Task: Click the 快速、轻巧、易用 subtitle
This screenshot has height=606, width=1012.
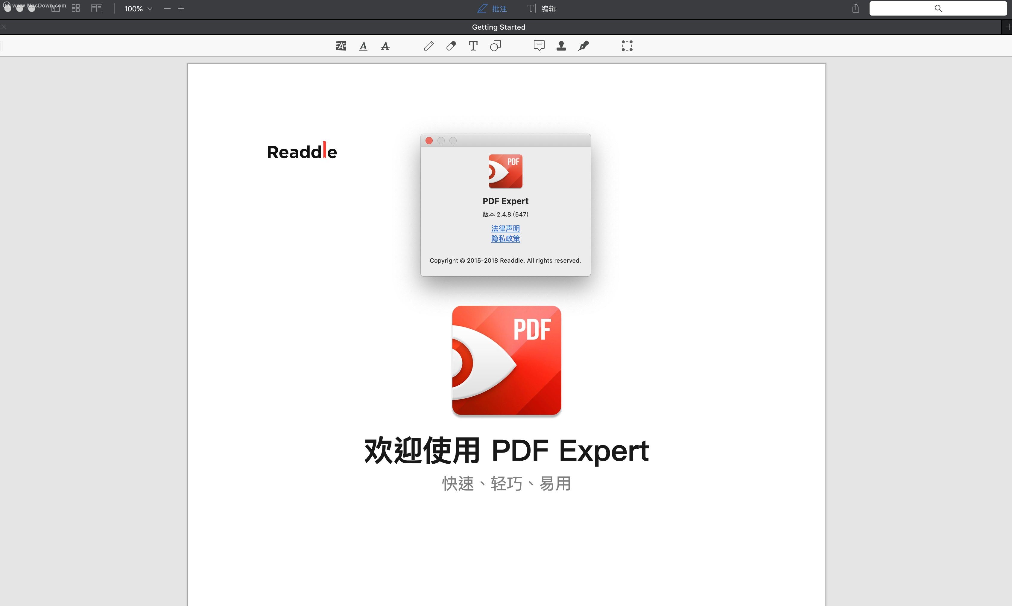Action: (x=506, y=483)
